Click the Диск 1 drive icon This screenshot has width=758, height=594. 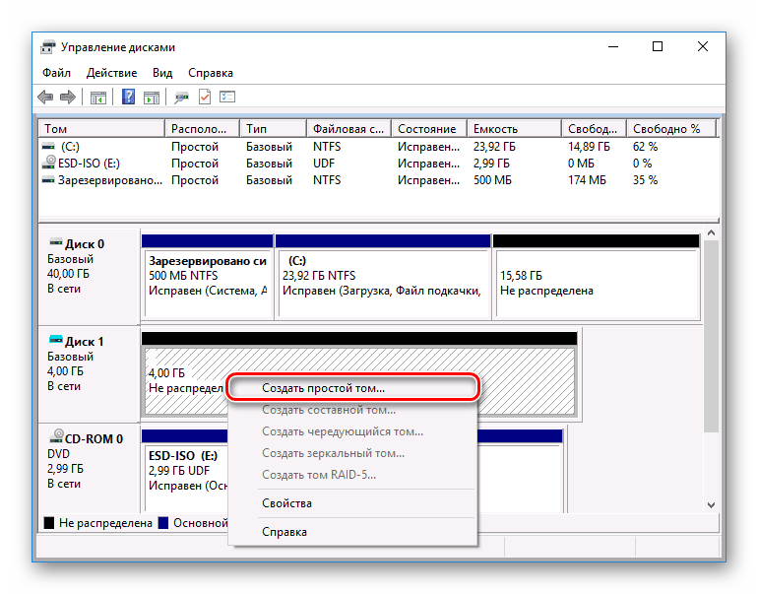click(x=56, y=340)
